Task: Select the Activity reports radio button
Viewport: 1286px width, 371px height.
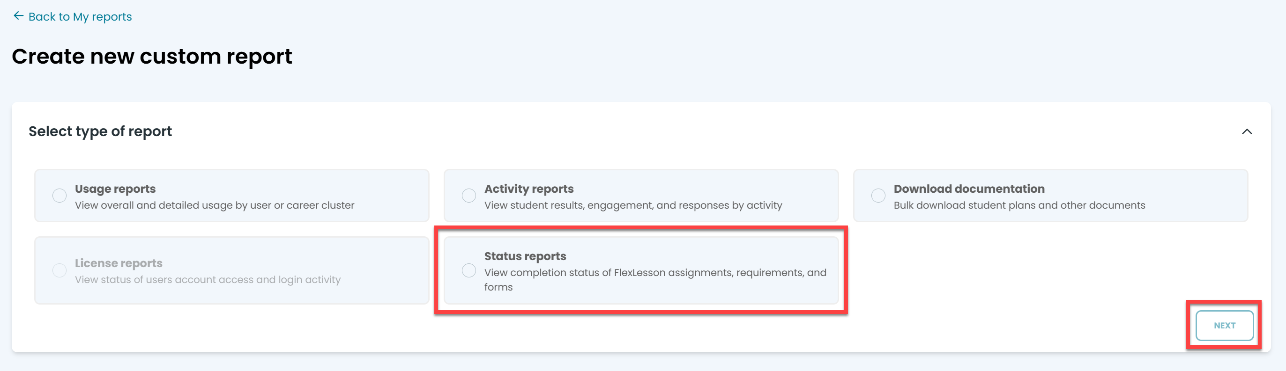Action: pos(469,196)
